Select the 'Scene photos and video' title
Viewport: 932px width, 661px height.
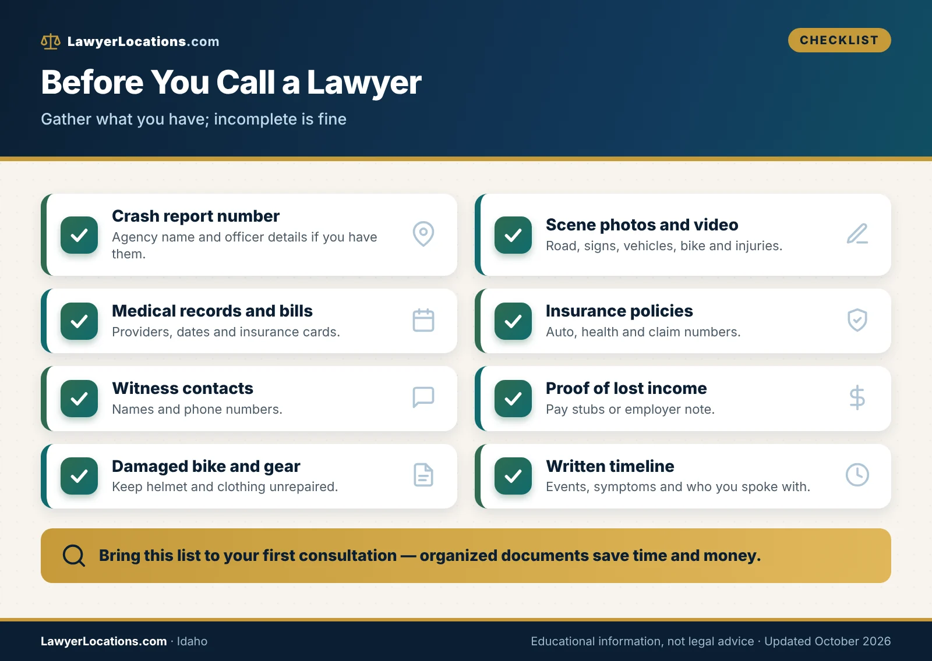[642, 225]
